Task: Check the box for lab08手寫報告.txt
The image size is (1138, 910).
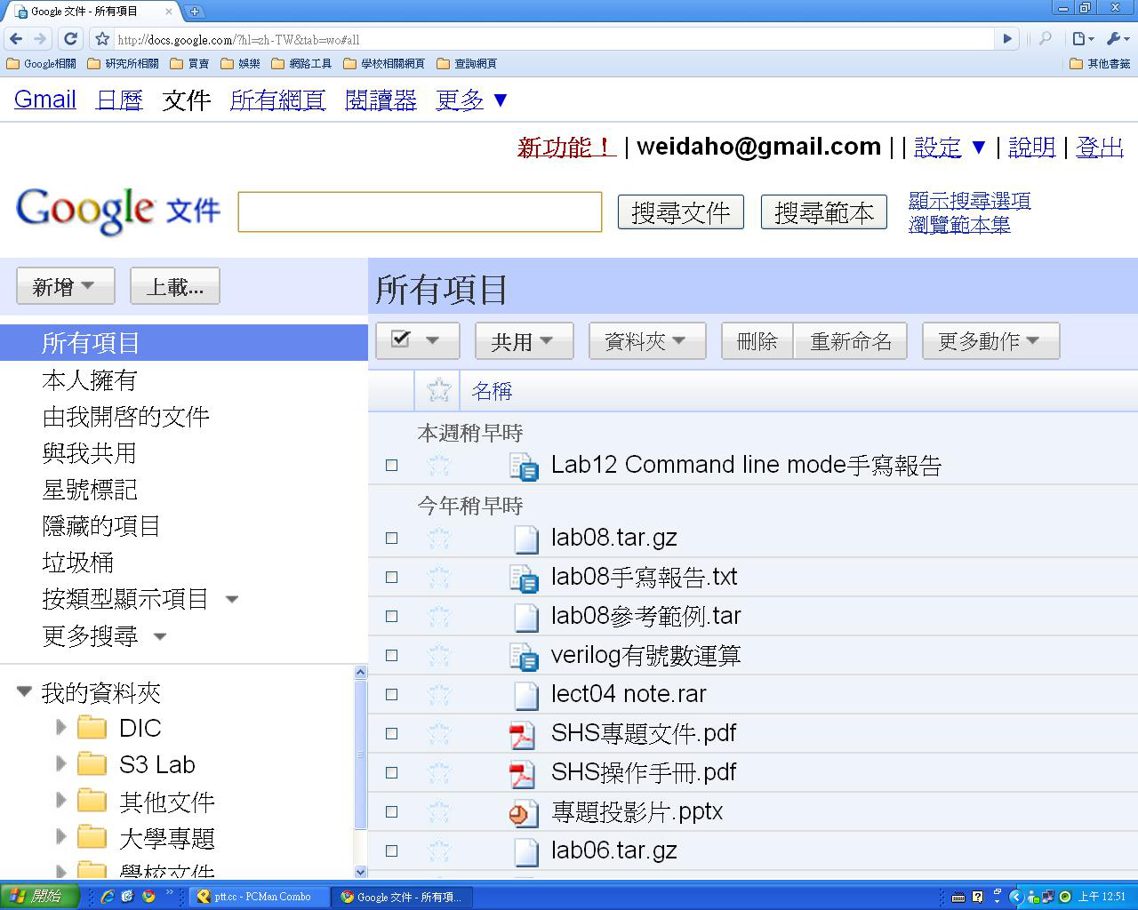Action: [x=391, y=577]
